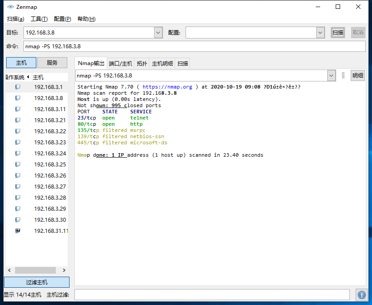Open the 工具(T) menu

(39, 19)
